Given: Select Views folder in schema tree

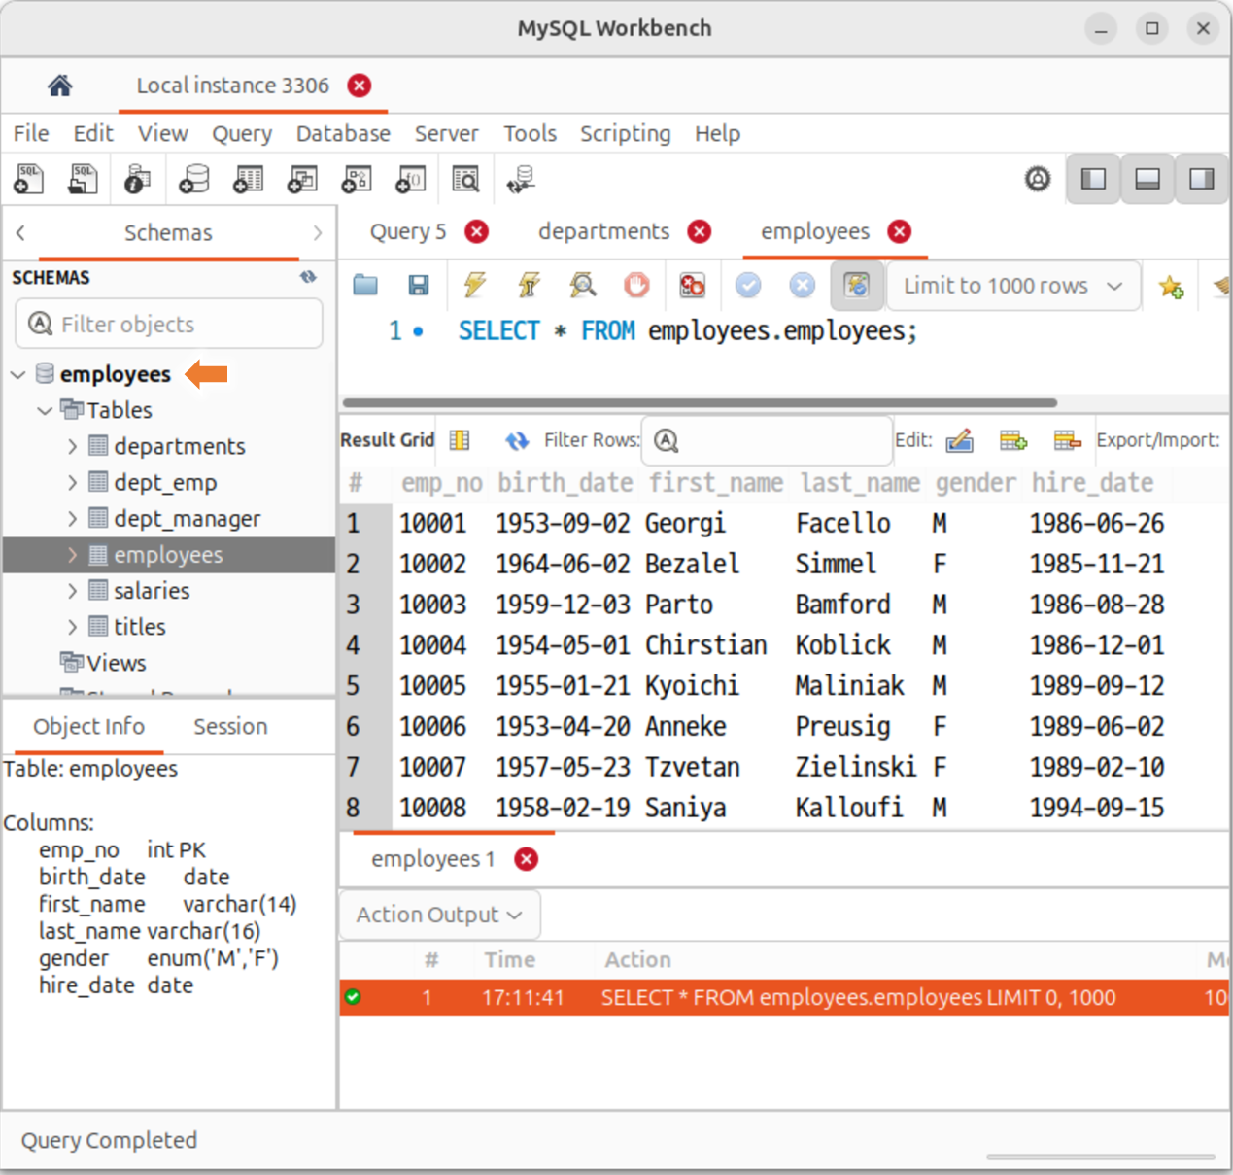Looking at the screenshot, I should coord(116,663).
